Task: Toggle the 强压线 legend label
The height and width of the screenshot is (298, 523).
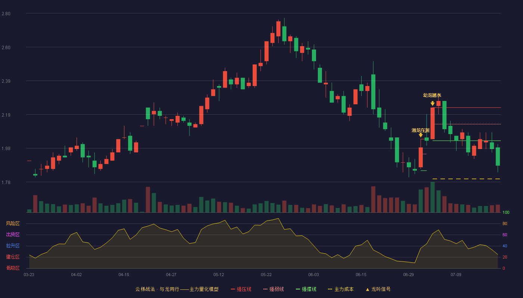Action: pyautogui.click(x=244, y=289)
